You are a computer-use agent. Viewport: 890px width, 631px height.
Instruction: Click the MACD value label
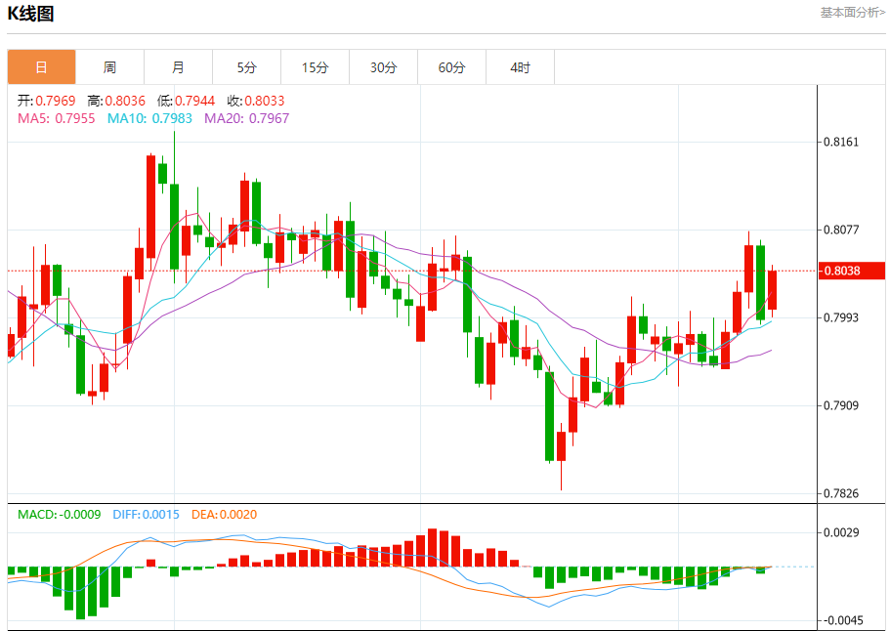point(59,514)
